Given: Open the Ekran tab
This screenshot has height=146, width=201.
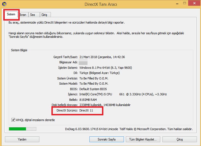Looking at the screenshot, I should pos(22,15).
